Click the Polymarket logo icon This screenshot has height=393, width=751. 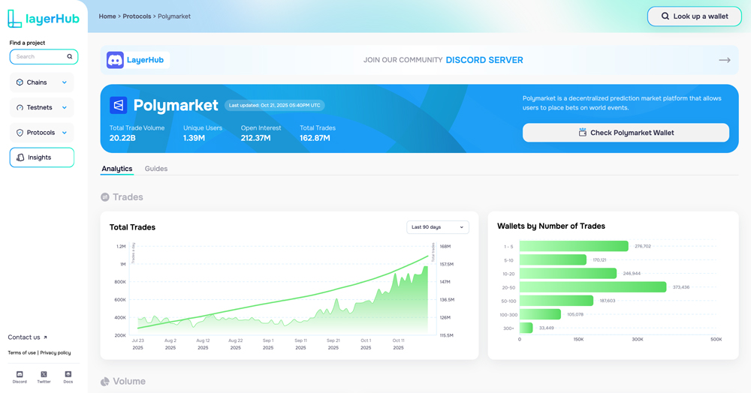[x=119, y=105]
